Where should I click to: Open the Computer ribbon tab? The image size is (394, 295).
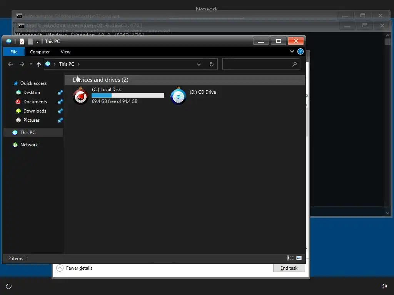point(40,52)
